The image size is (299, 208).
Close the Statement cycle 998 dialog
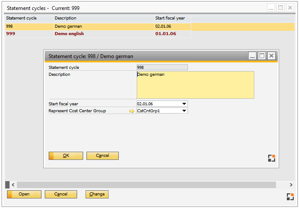pos(271,56)
